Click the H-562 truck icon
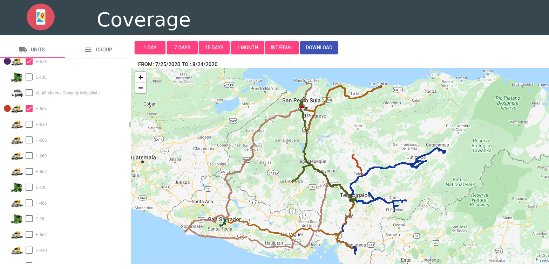This screenshot has width=549, height=269. tap(17, 235)
